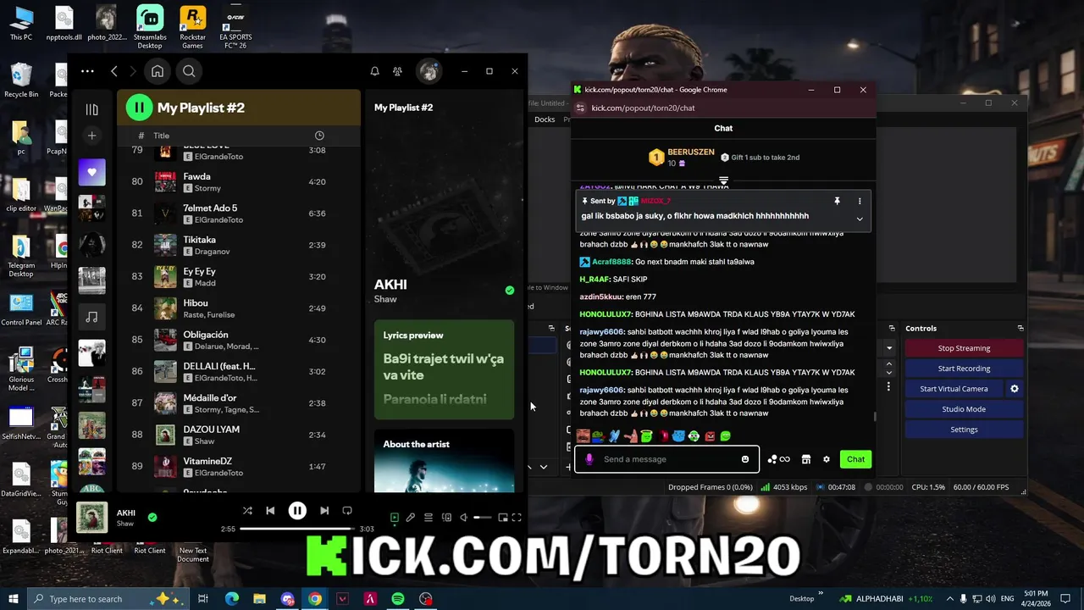1084x610 pixels.
Task: Open Liked Songs in sidebar
Action: pos(91,172)
